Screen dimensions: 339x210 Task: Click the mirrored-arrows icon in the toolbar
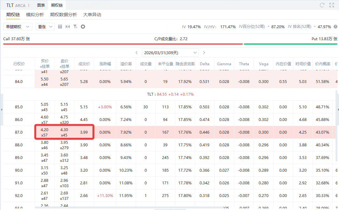68,27
